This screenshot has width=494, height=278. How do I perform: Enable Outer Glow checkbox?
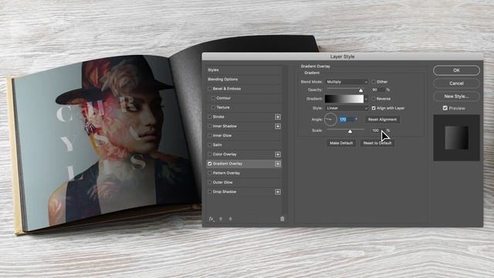(209, 182)
